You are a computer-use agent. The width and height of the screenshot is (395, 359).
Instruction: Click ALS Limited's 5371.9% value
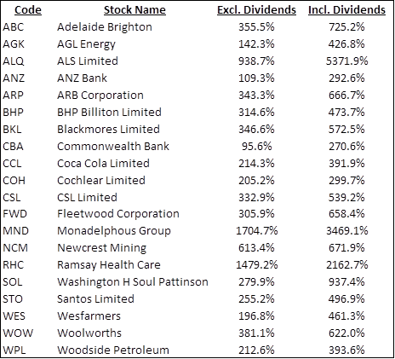point(346,61)
